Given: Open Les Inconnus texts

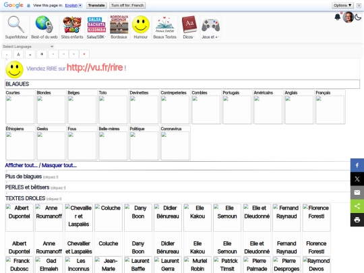Looking at the screenshot, I should click(x=79, y=265).
